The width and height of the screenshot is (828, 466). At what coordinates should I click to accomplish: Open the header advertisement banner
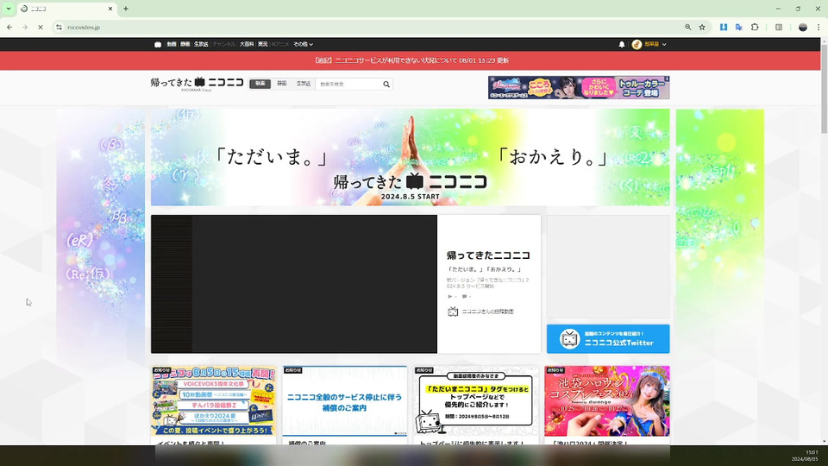coord(579,87)
